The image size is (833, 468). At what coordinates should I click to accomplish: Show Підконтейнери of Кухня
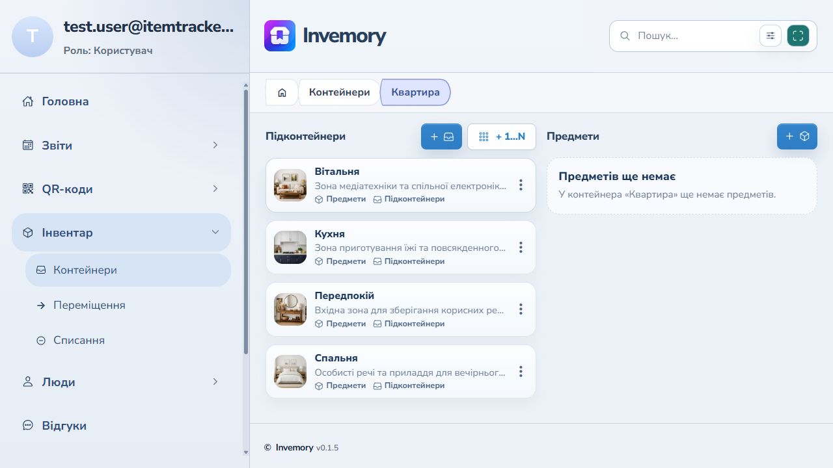pyautogui.click(x=409, y=261)
